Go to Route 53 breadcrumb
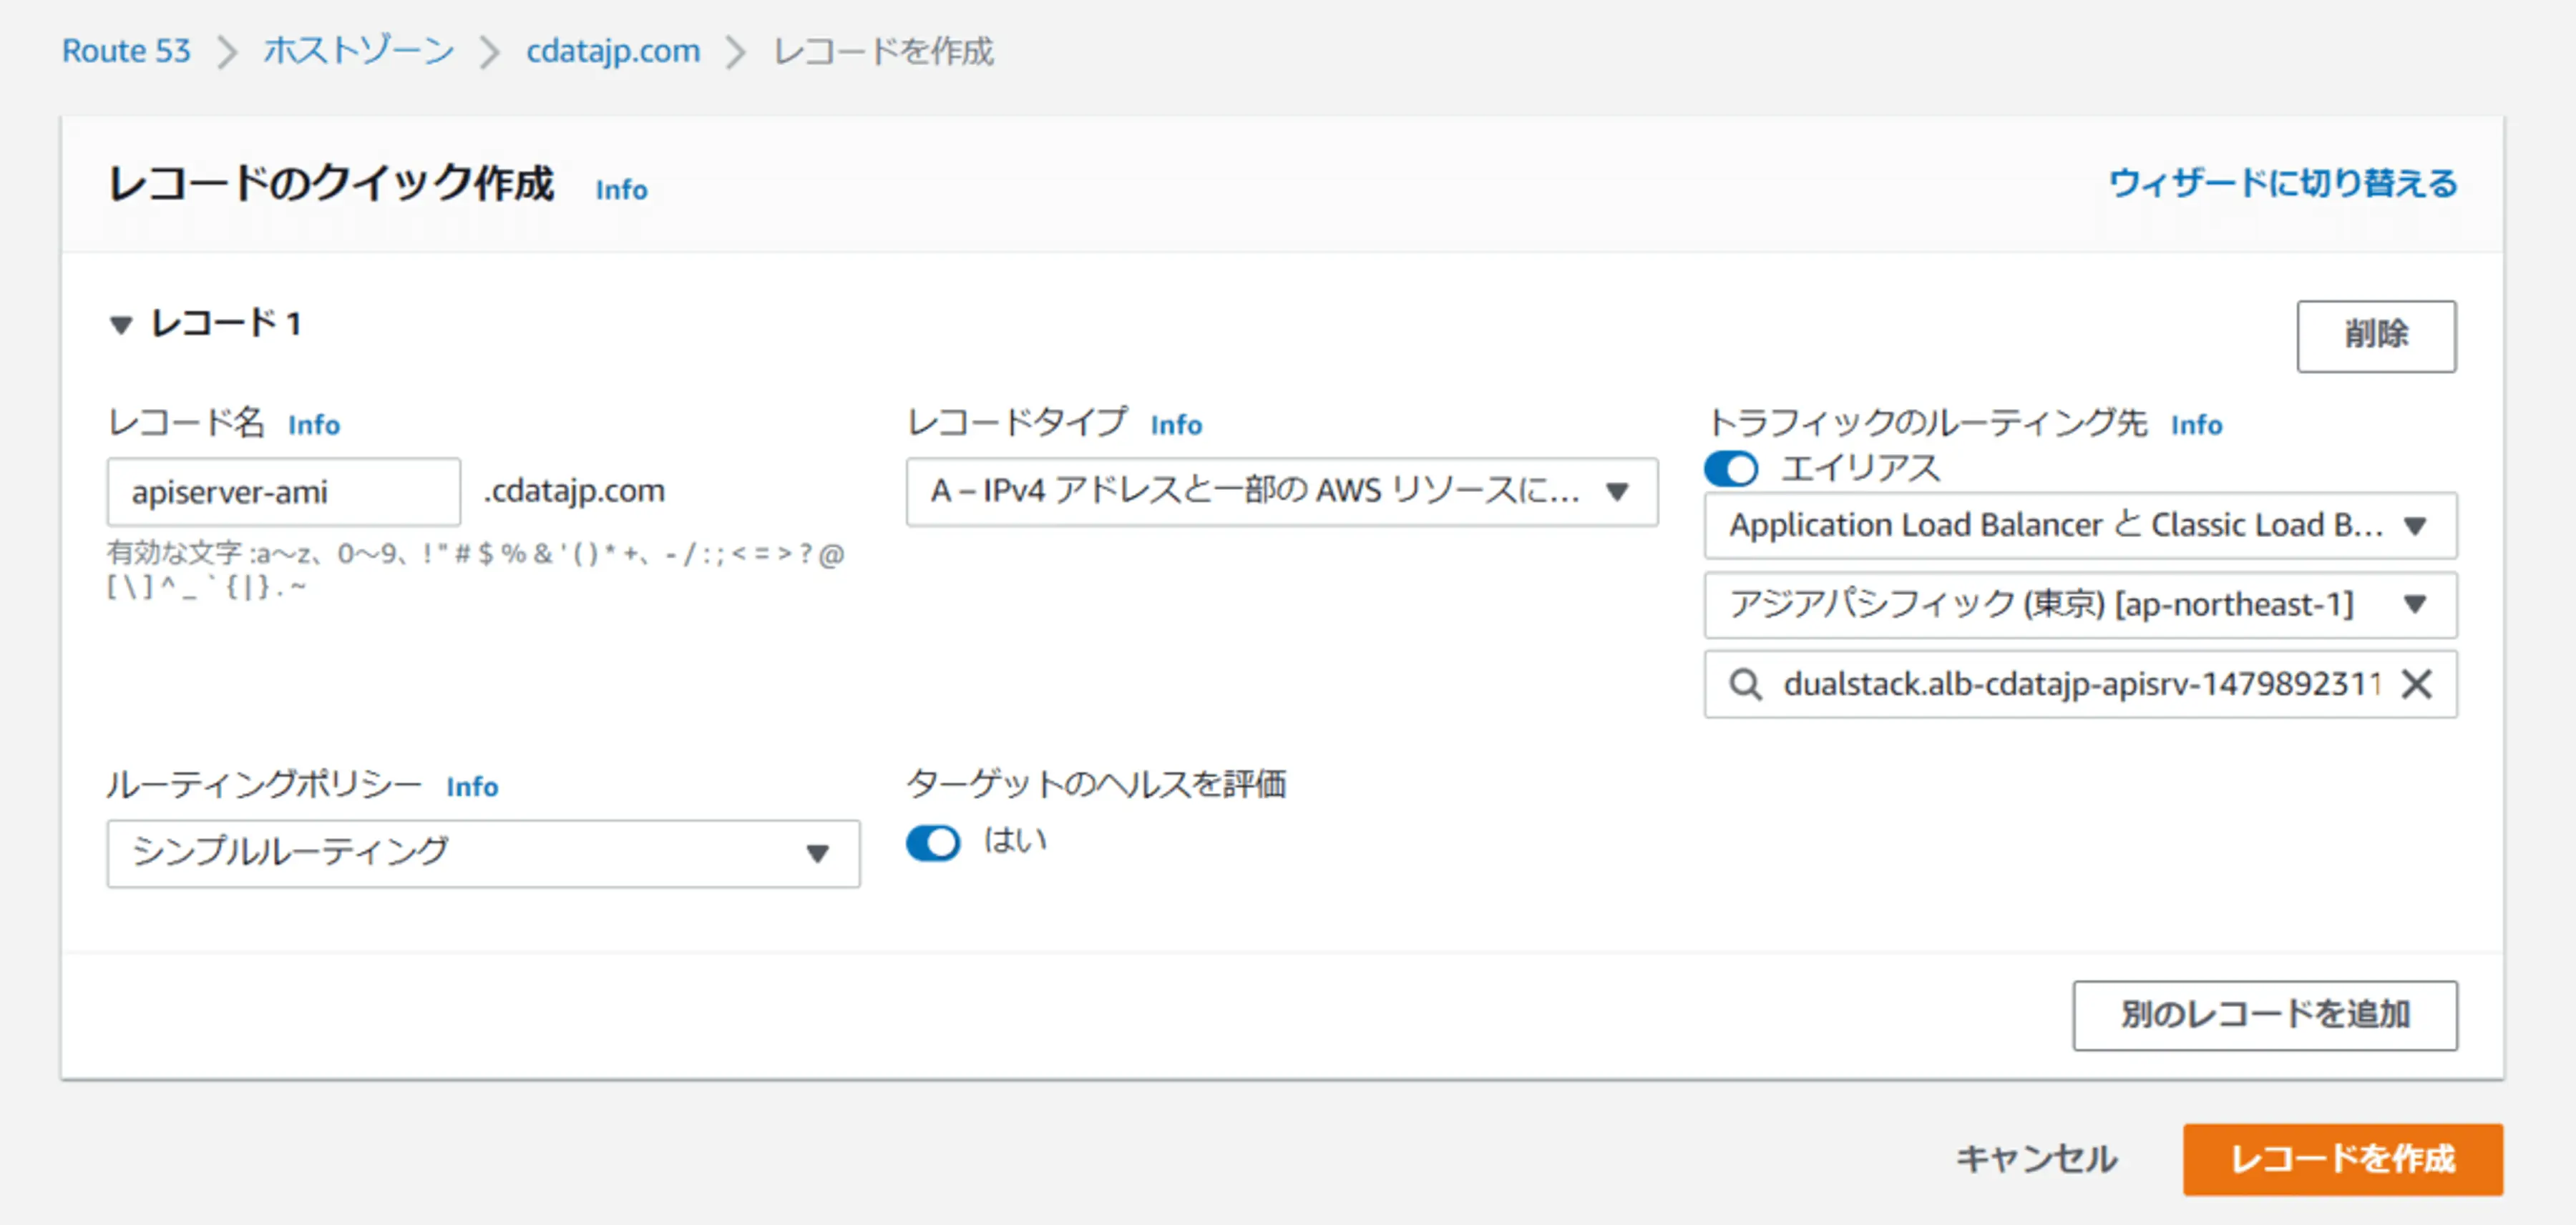The width and height of the screenshot is (2576, 1225). [126, 51]
